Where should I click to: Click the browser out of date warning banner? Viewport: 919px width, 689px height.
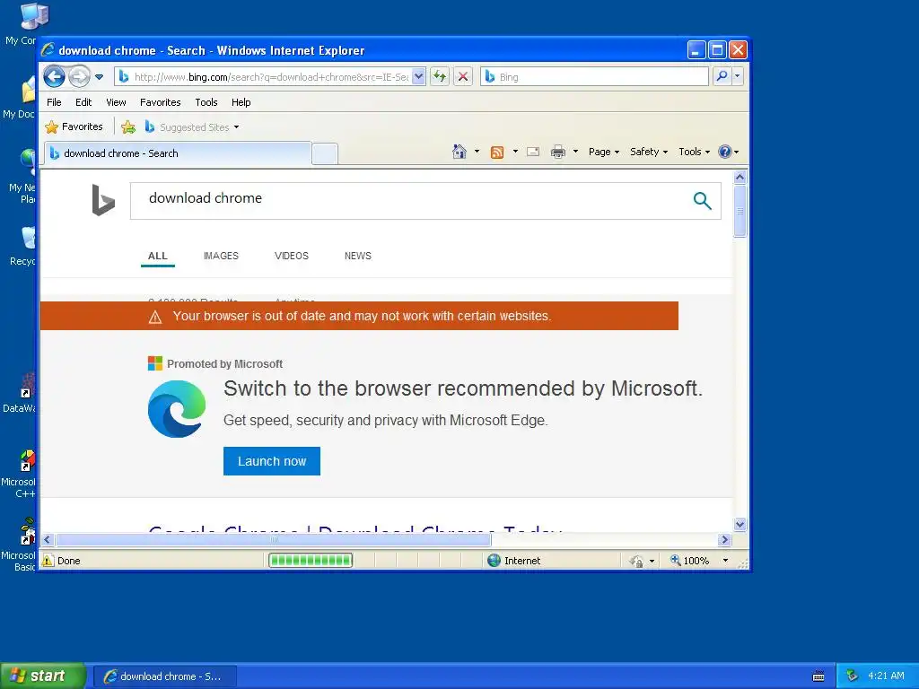click(359, 316)
